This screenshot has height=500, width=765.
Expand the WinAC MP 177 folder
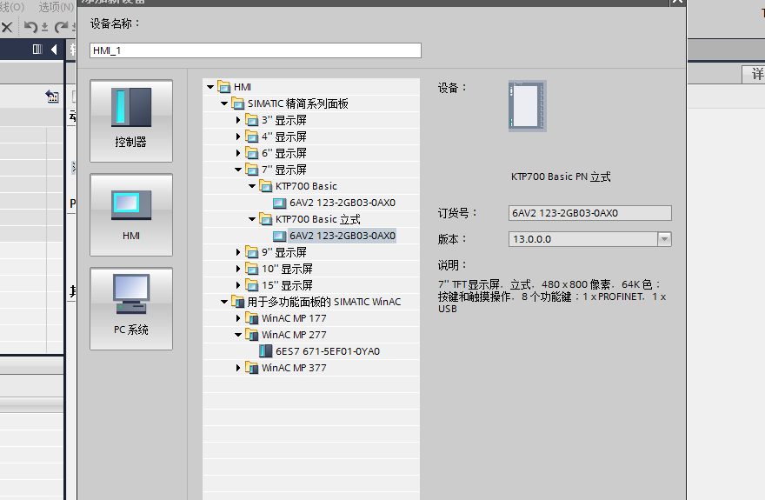238,318
